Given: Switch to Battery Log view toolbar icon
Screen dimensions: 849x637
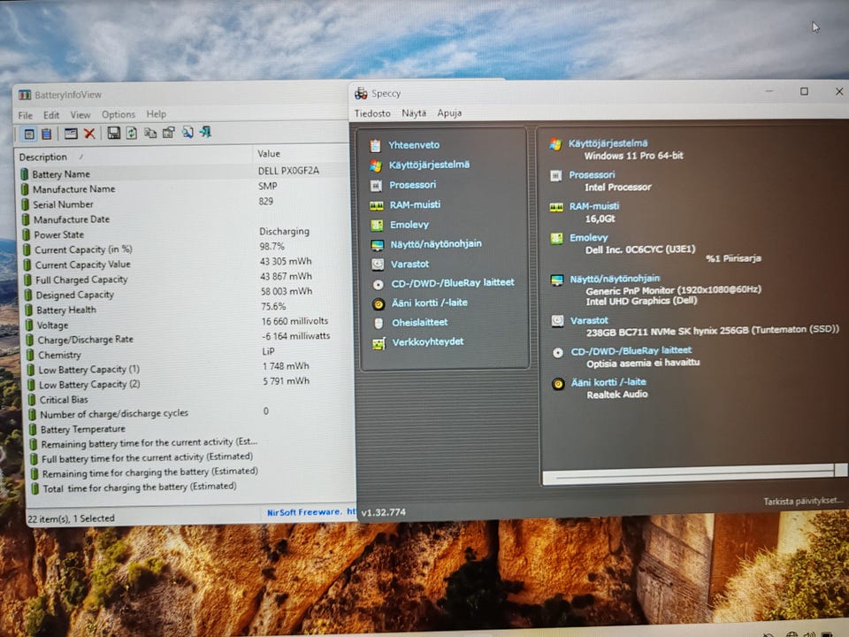Looking at the screenshot, I should click(47, 134).
